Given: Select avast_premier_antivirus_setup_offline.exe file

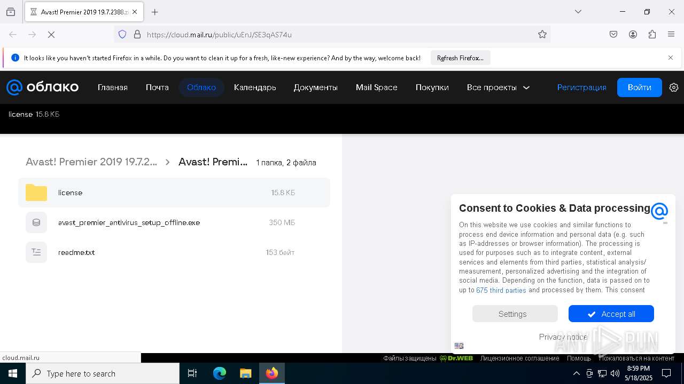Looking at the screenshot, I should [x=174, y=222].
